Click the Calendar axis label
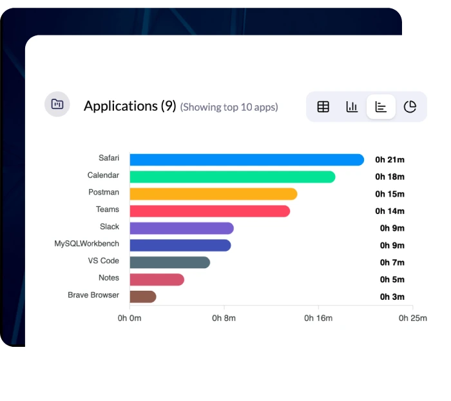Viewport: 451px width, 401px height. click(x=103, y=175)
